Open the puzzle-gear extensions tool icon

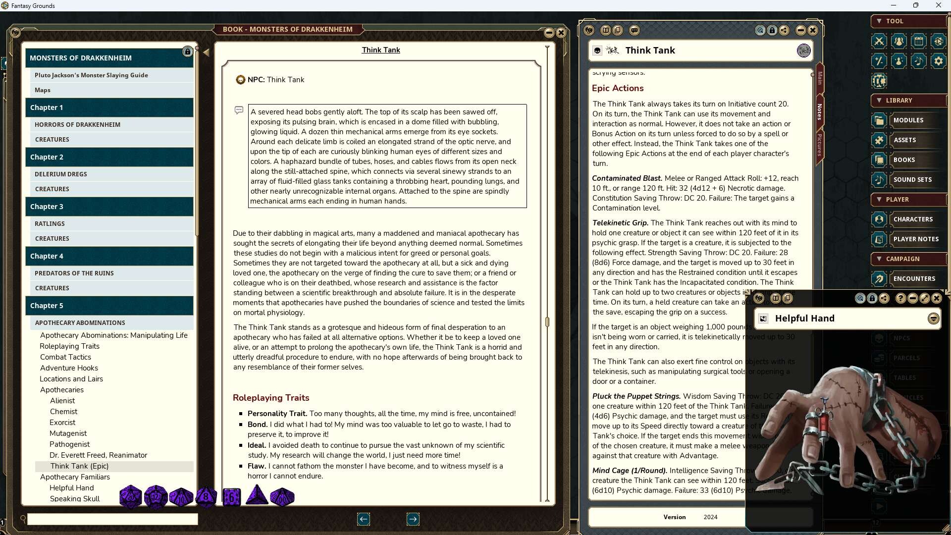[879, 81]
